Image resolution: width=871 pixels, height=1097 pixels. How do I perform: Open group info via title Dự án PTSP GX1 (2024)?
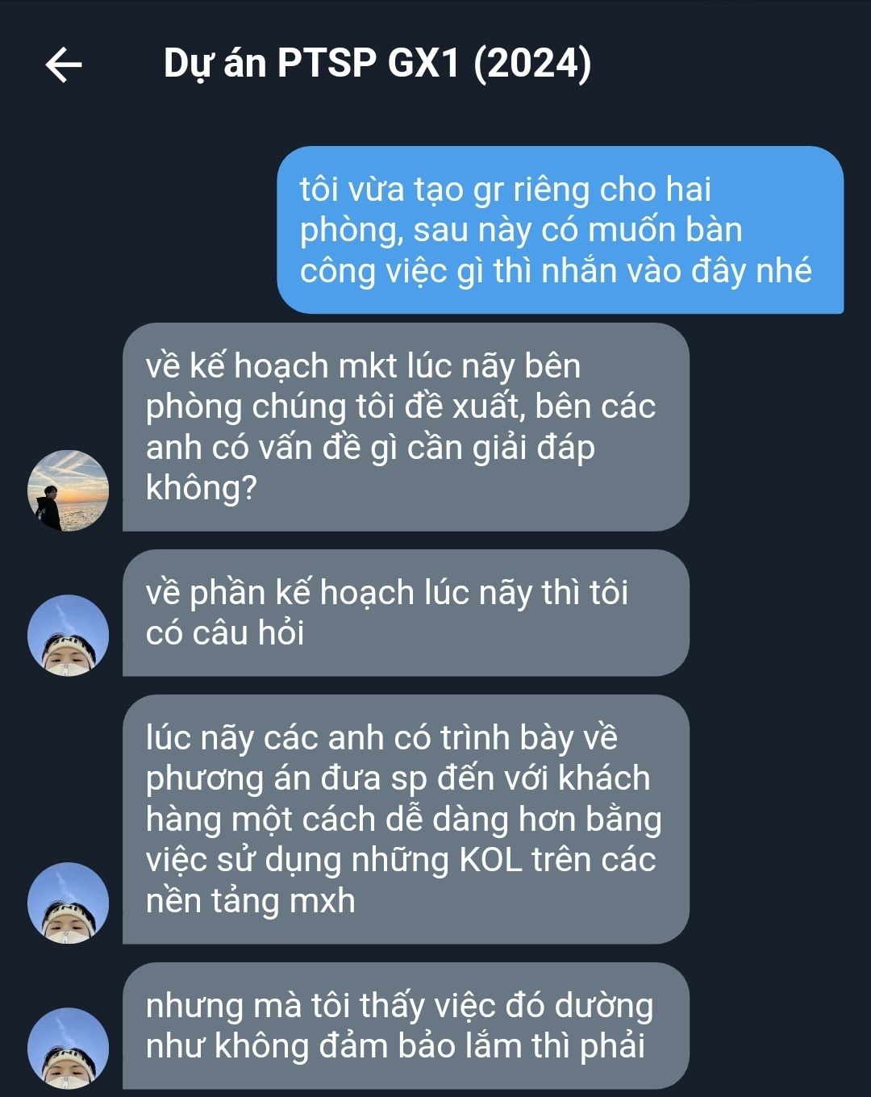click(x=377, y=64)
